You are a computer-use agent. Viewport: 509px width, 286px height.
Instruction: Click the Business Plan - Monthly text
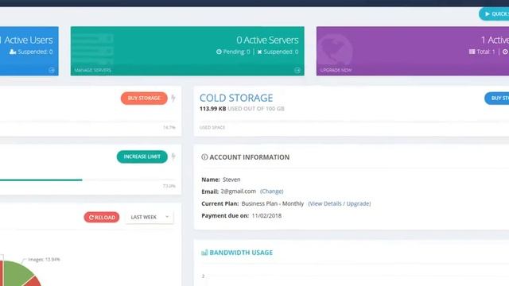click(273, 203)
